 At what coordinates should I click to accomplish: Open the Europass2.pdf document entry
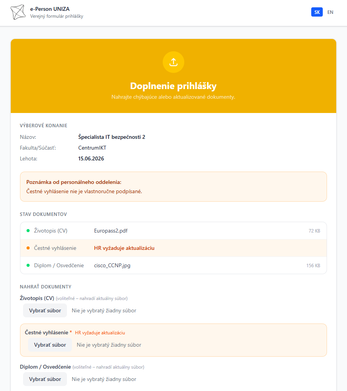111,231
